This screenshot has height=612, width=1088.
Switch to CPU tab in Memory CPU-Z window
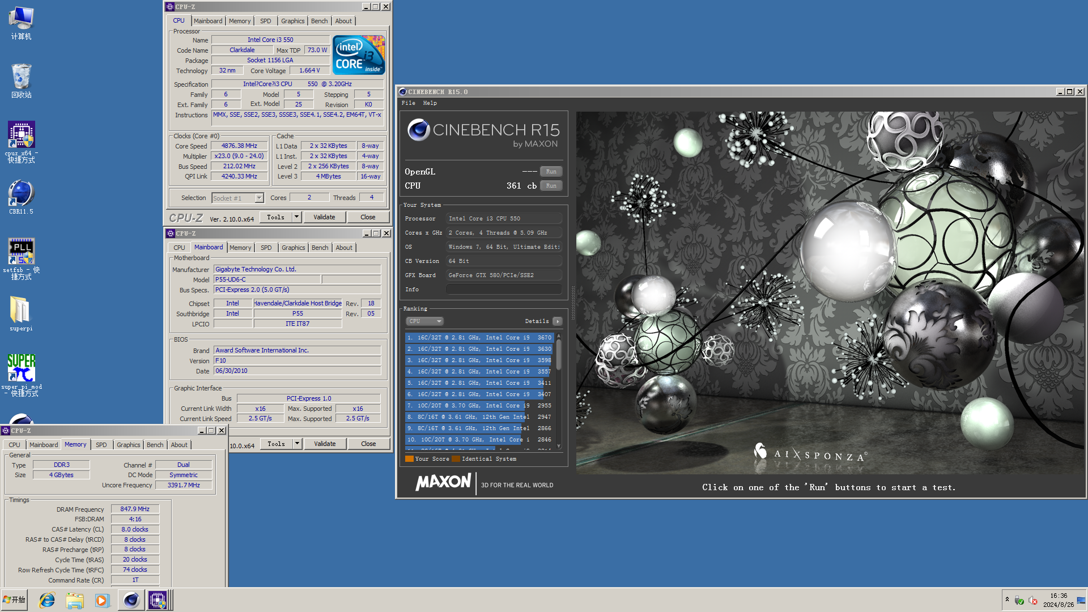[x=15, y=445]
